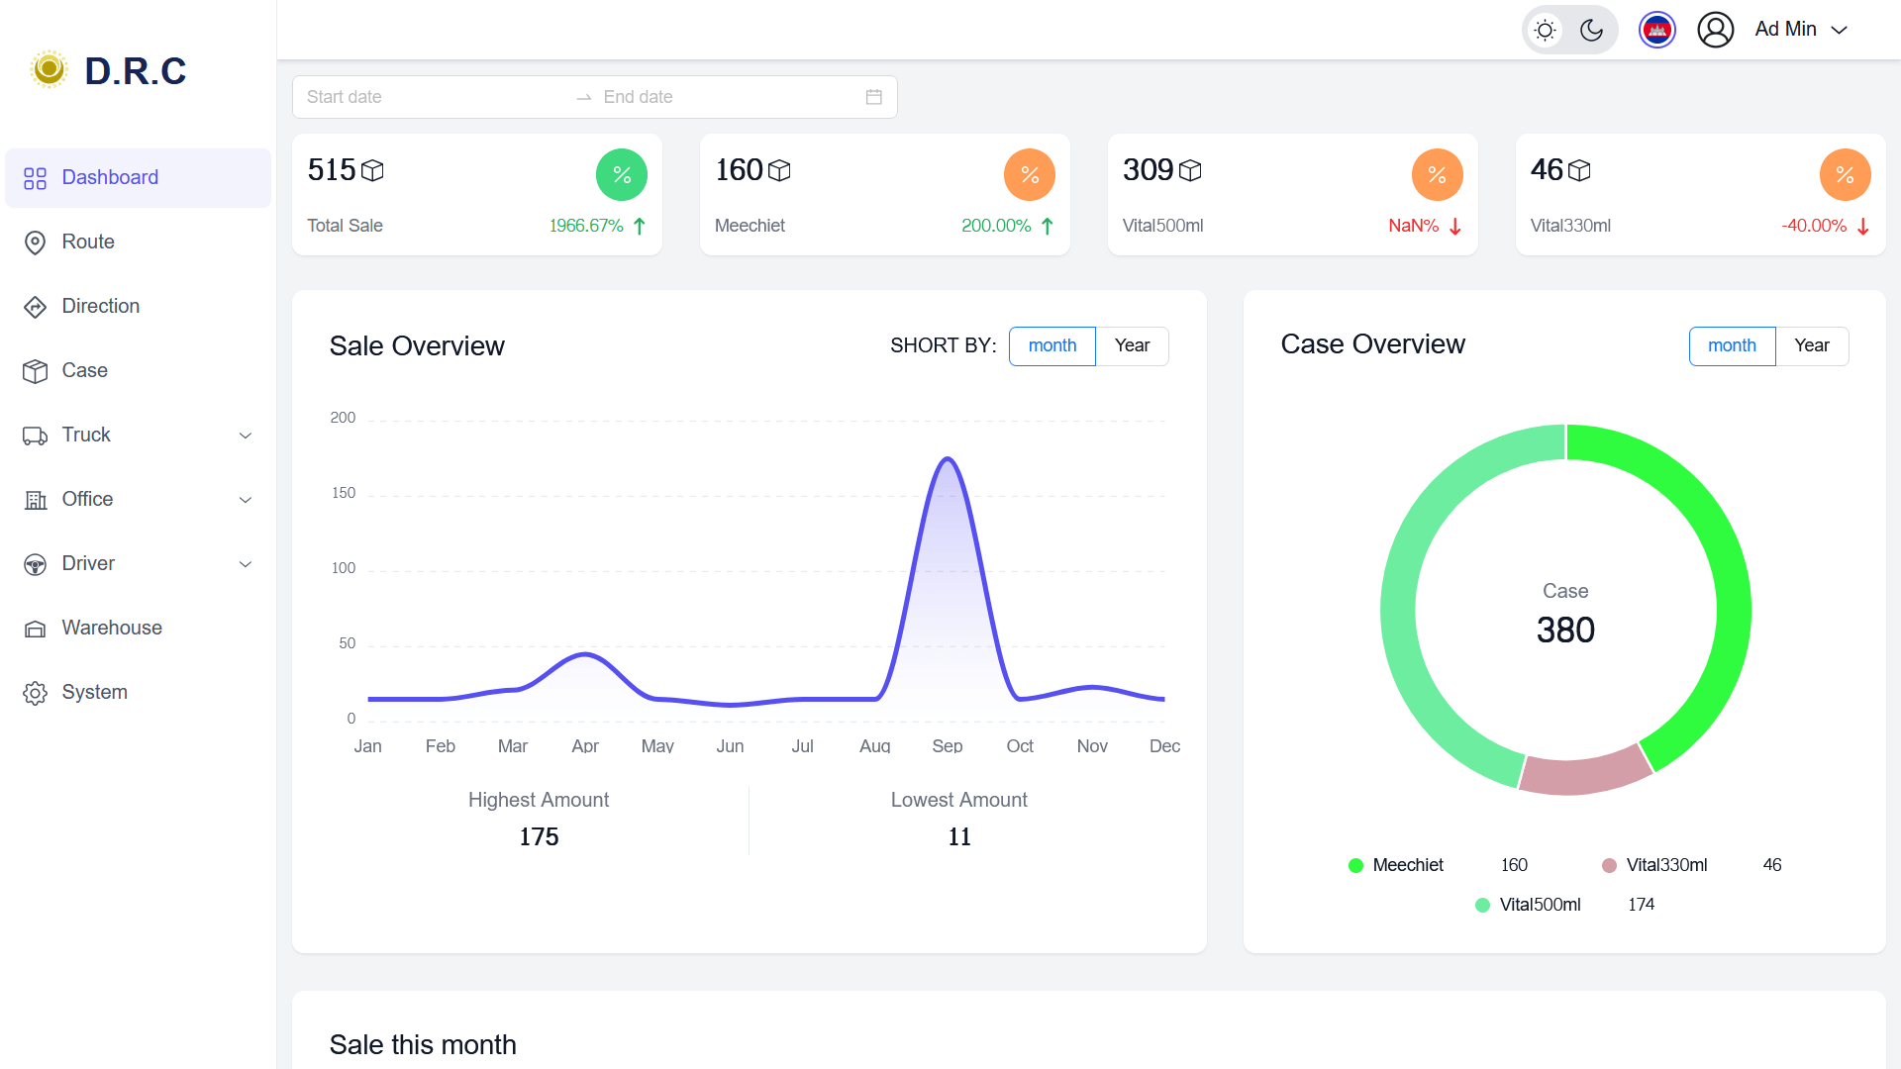This screenshot has height=1069, width=1901.
Task: Click the D.R.C sun logo icon
Action: pos(49,69)
